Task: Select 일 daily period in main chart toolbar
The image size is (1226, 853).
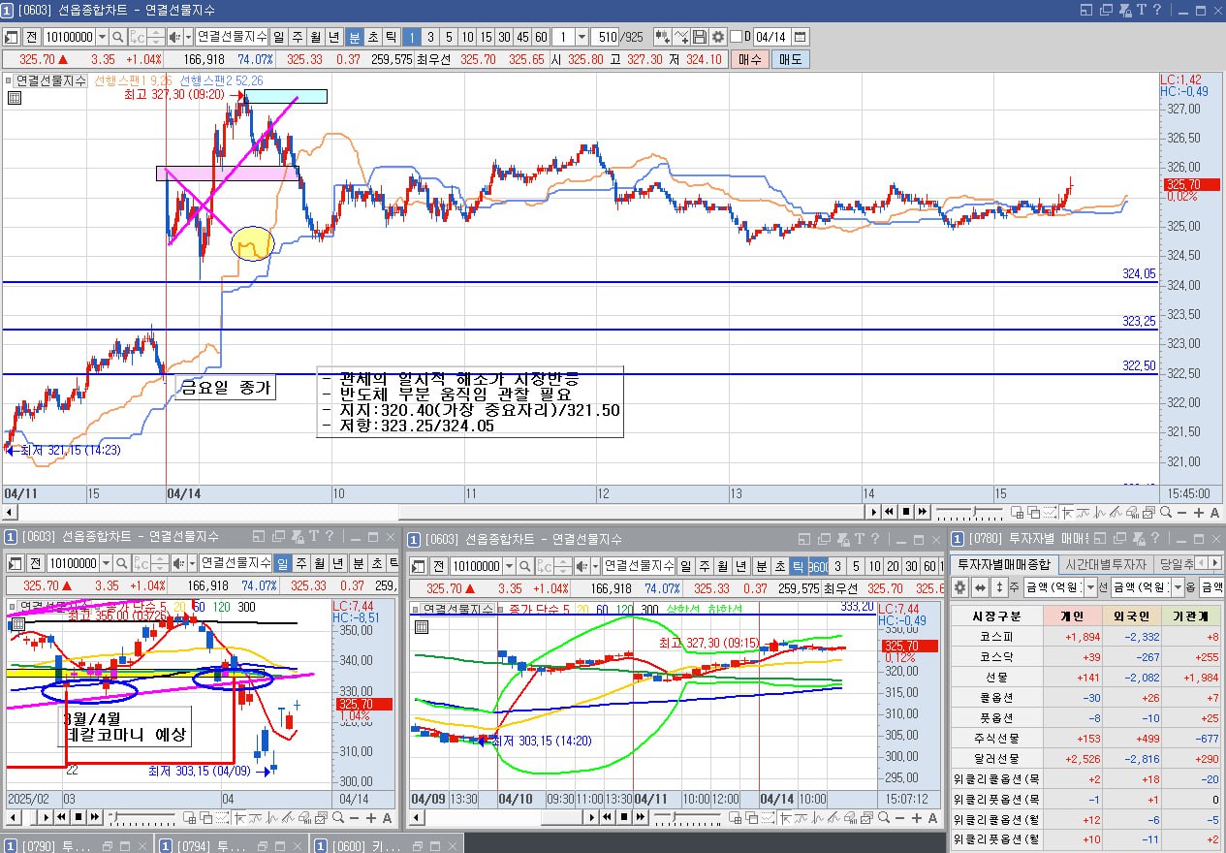Action: pos(278,37)
